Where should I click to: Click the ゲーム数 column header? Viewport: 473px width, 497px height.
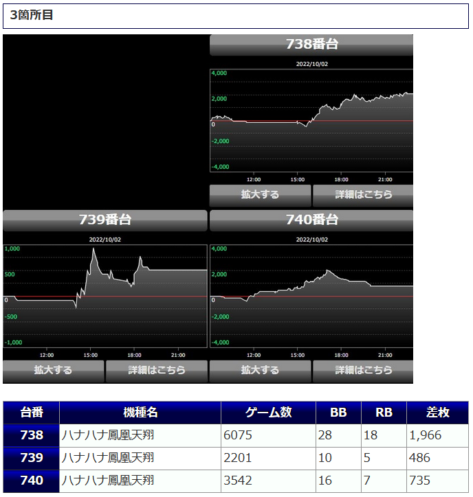coord(269,413)
